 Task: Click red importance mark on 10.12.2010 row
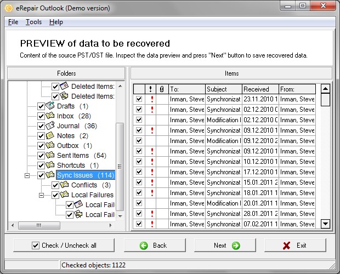[x=152, y=162]
